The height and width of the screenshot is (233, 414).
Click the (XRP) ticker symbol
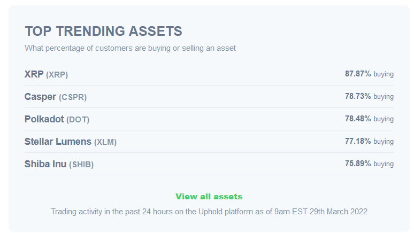(57, 75)
